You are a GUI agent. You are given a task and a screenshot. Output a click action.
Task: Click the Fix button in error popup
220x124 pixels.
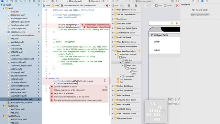pos(105,90)
